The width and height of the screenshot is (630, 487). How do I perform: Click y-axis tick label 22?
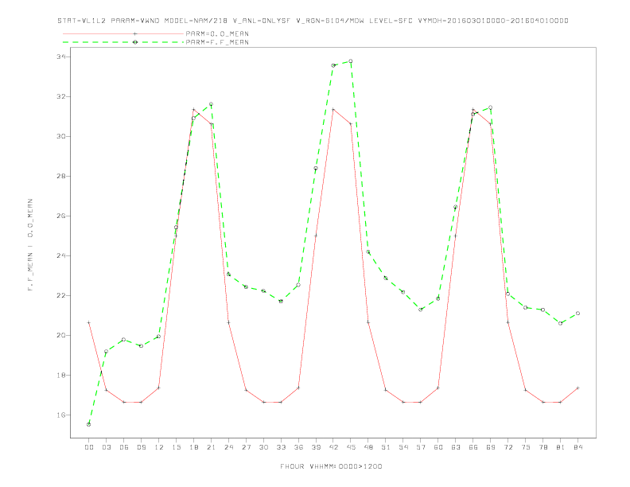coord(61,295)
